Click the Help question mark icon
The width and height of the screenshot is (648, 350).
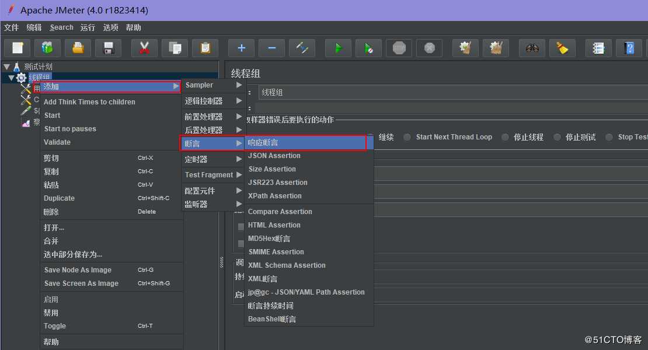click(629, 48)
